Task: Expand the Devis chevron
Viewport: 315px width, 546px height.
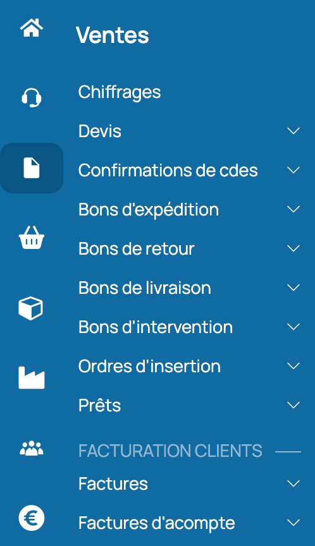Action: (293, 131)
